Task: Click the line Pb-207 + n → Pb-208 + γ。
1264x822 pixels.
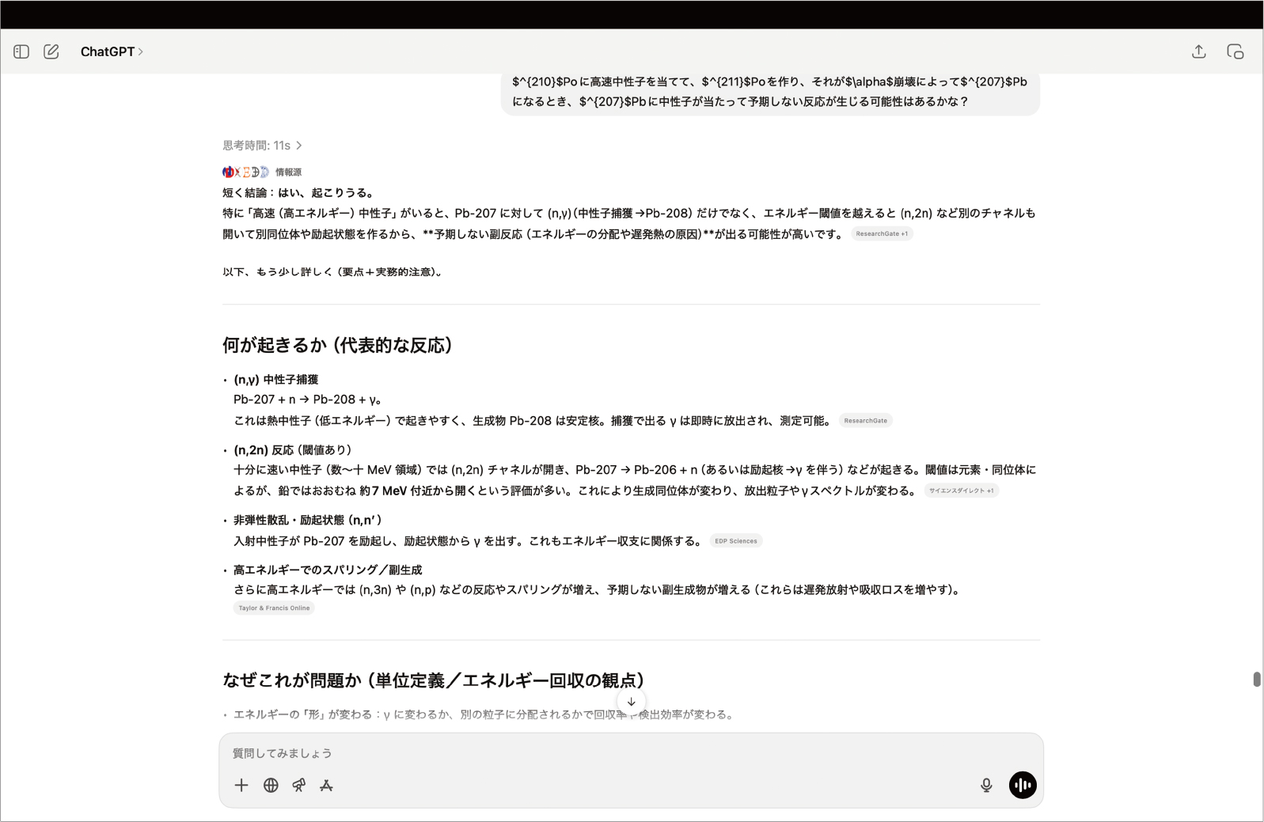Action: pyautogui.click(x=309, y=400)
